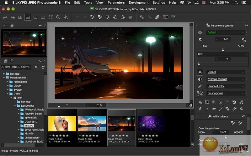This screenshot has height=156, width=251.
Task: Open the Settings menu
Action: pyautogui.click(x=159, y=3)
